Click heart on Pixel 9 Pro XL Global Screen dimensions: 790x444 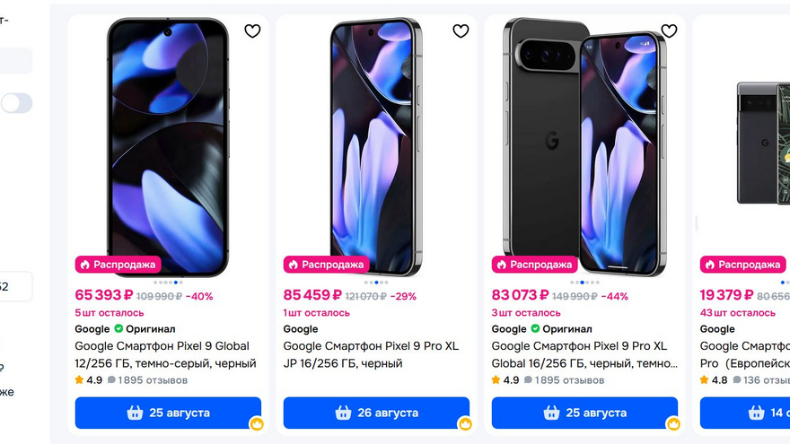(x=669, y=31)
